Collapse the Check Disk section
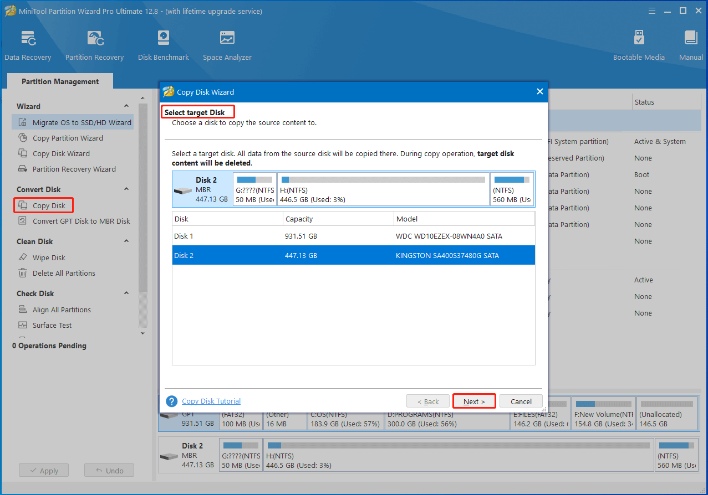Screen dimensions: 708x495 (x=126, y=293)
